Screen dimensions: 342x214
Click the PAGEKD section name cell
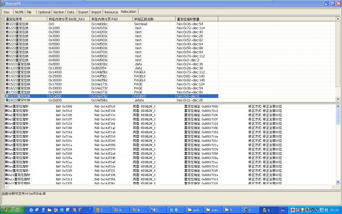coord(140,96)
